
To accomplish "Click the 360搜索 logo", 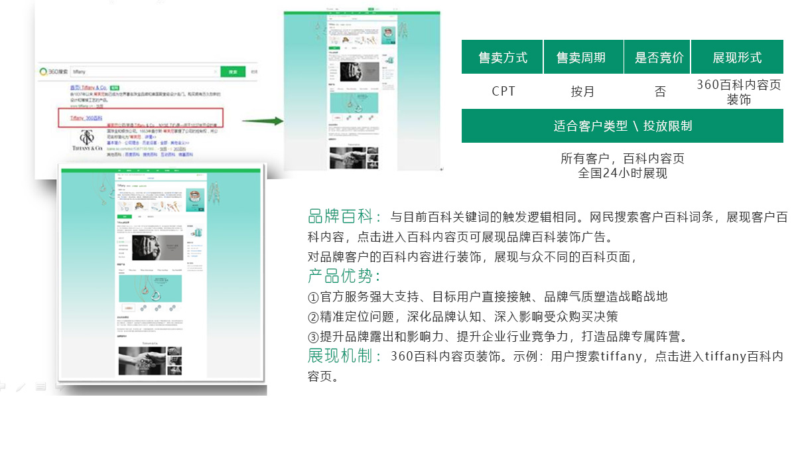I will pyautogui.click(x=53, y=71).
